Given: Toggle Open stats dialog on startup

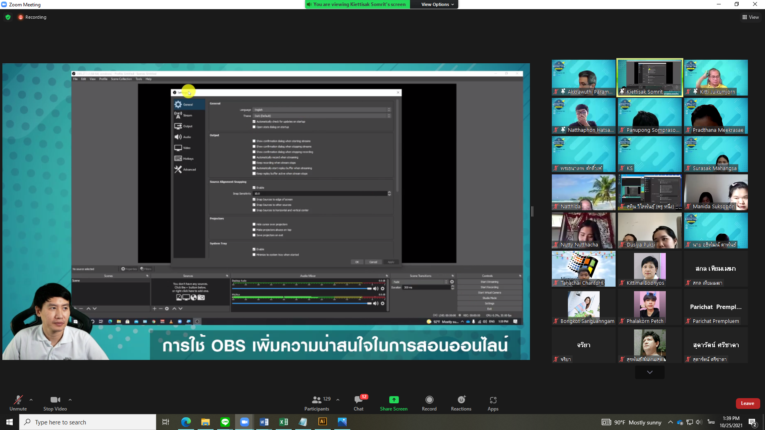Looking at the screenshot, I should (x=254, y=127).
